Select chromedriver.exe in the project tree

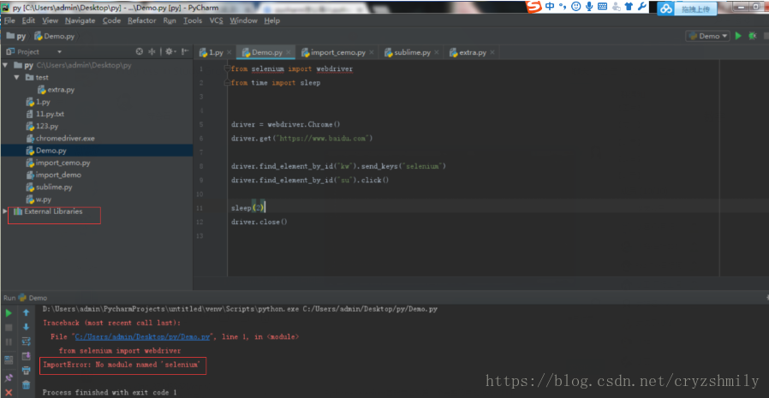coord(65,138)
